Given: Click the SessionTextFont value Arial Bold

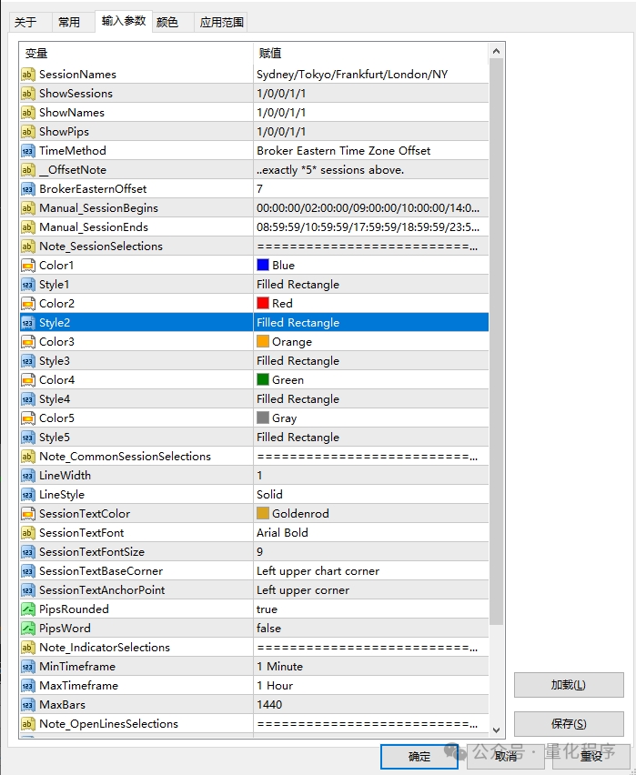Looking at the screenshot, I should (371, 533).
